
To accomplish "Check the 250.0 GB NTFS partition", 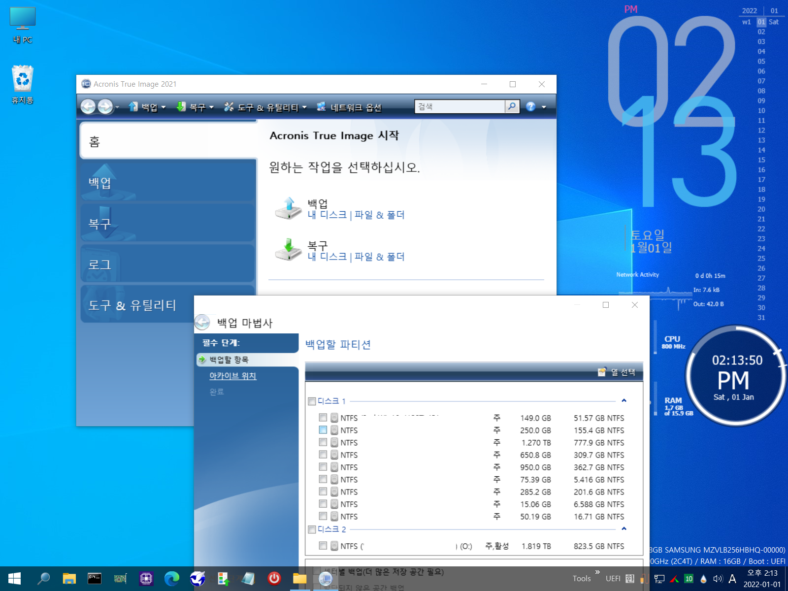I will coord(323,430).
